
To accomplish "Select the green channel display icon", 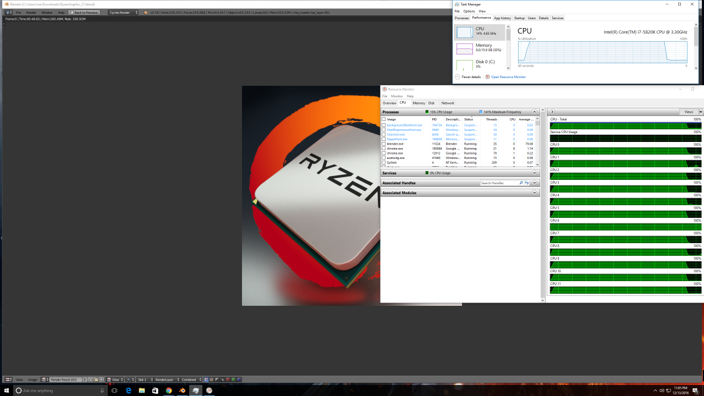I will point(234,380).
